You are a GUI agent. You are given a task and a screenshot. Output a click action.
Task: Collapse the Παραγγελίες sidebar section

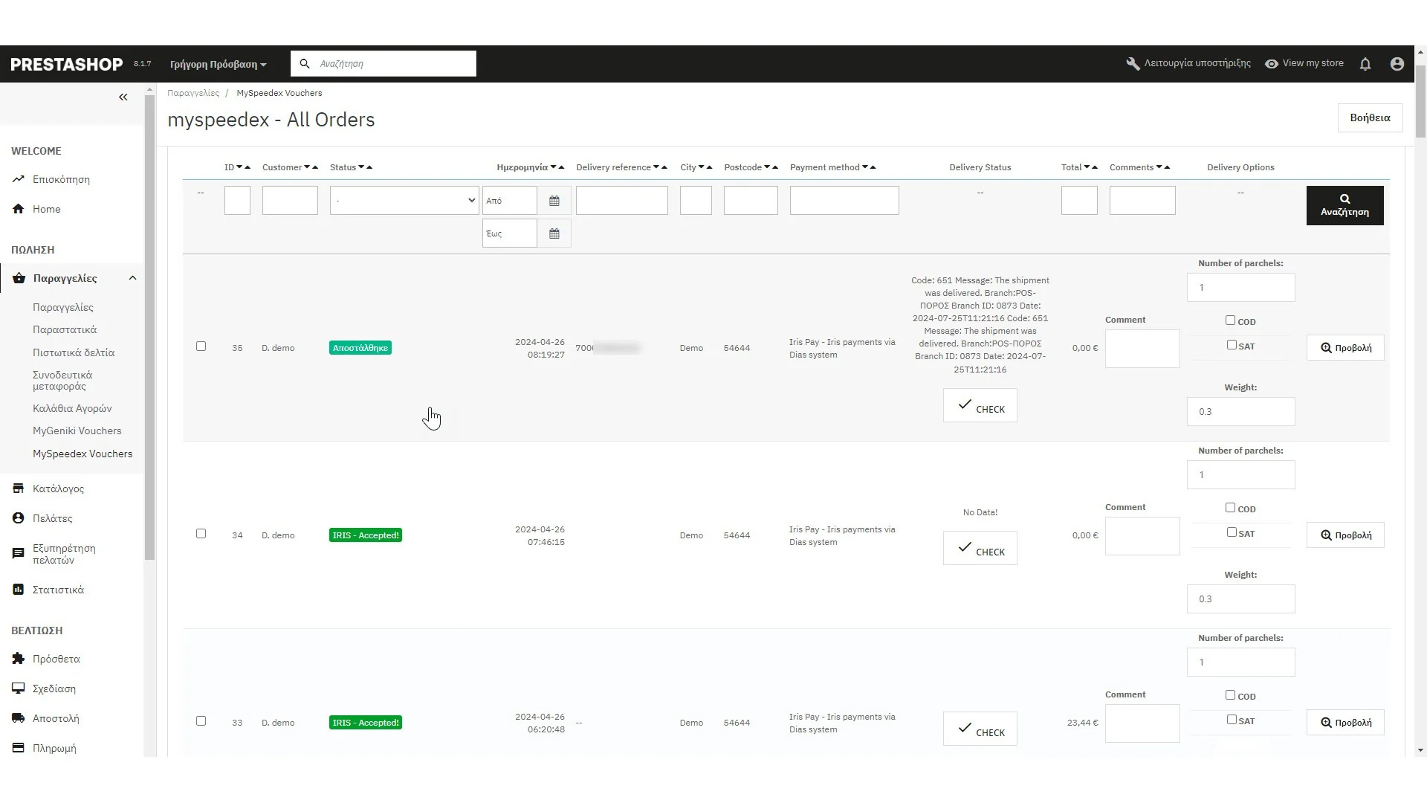(x=132, y=278)
